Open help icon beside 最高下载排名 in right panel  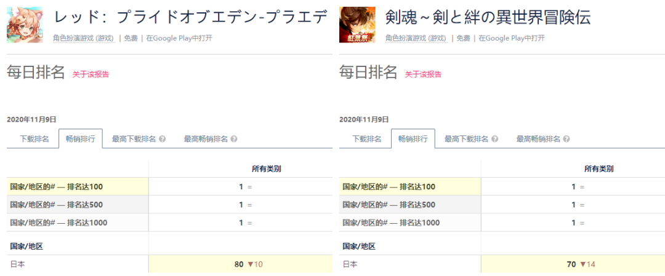coord(495,139)
